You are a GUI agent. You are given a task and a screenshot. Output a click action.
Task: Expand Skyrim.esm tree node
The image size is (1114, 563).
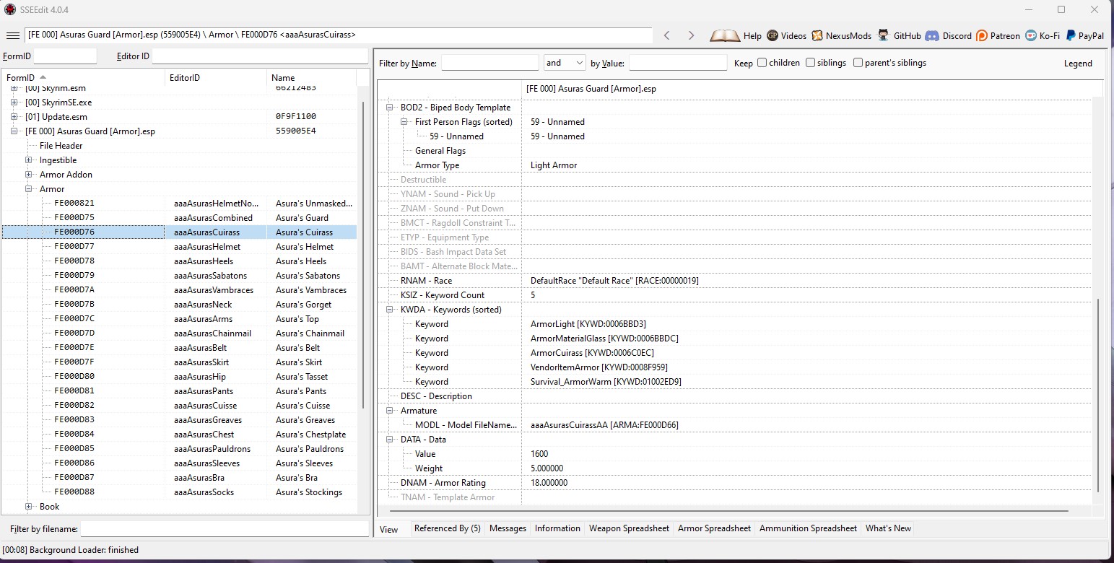[14, 88]
